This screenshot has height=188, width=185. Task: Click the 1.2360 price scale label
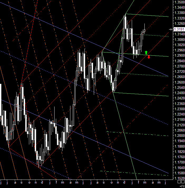coord(179,104)
